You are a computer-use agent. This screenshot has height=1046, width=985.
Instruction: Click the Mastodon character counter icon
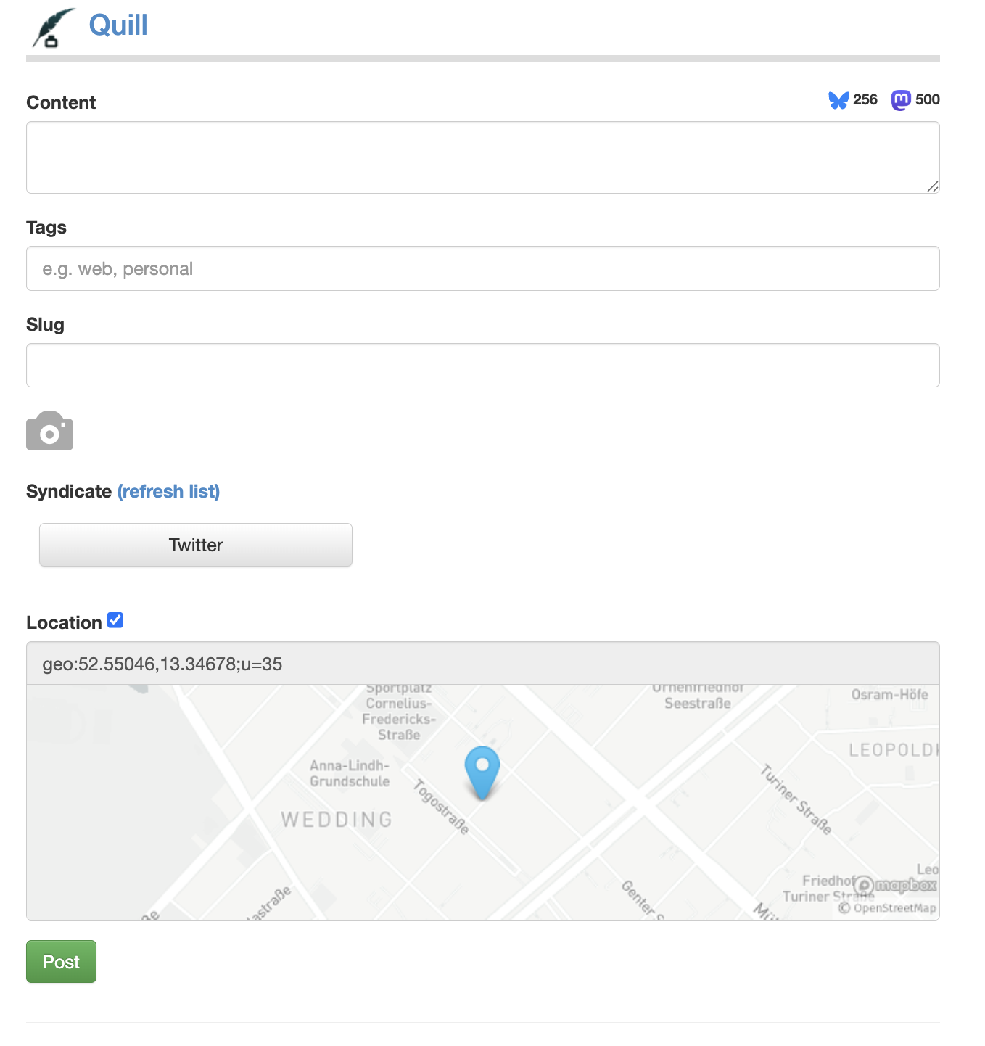(901, 100)
